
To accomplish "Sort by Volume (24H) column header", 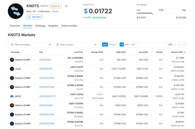I will click(178, 52).
